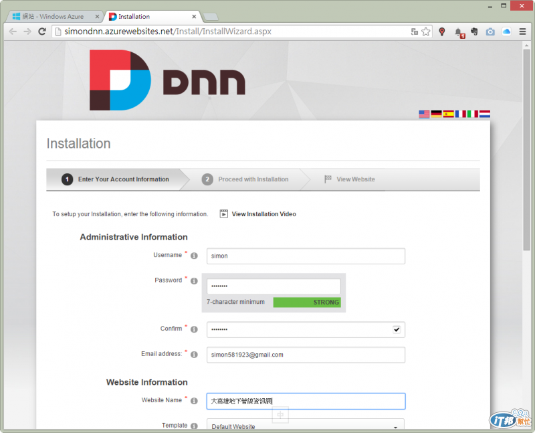Click the info icon next to Username
535x433 pixels.
point(194,256)
